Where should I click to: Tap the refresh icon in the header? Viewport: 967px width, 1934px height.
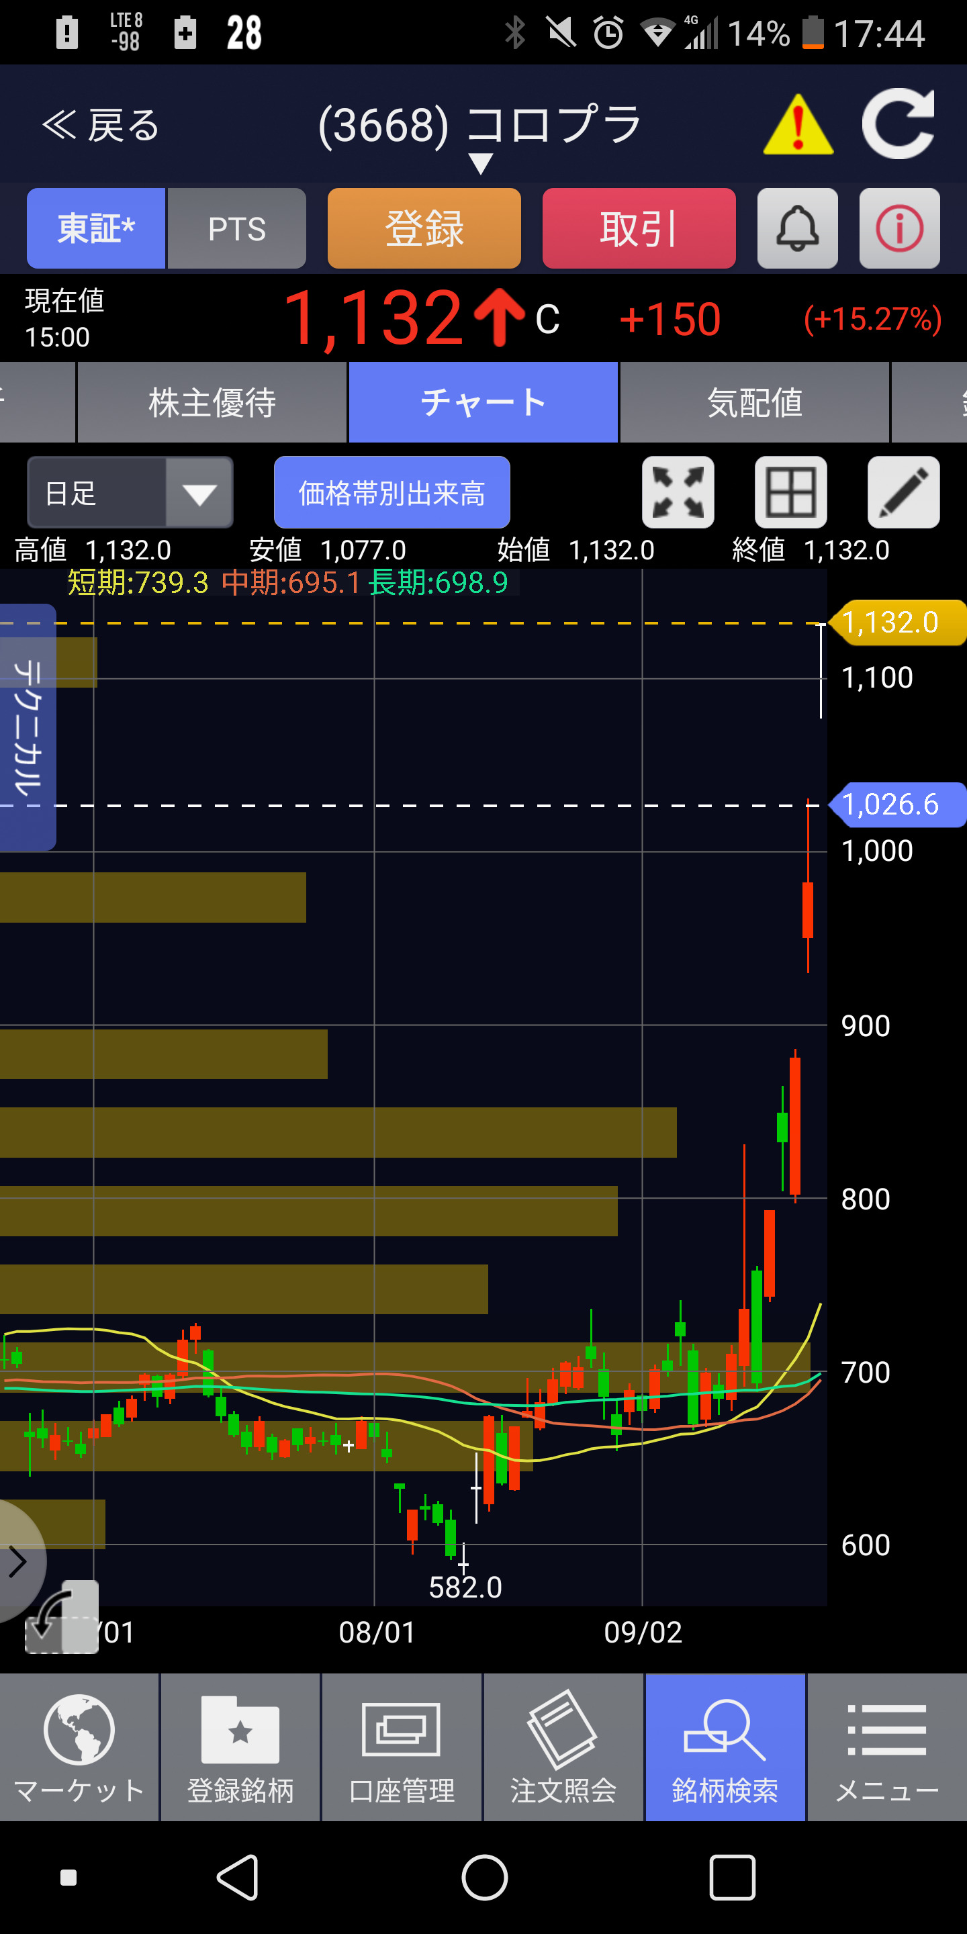click(898, 124)
